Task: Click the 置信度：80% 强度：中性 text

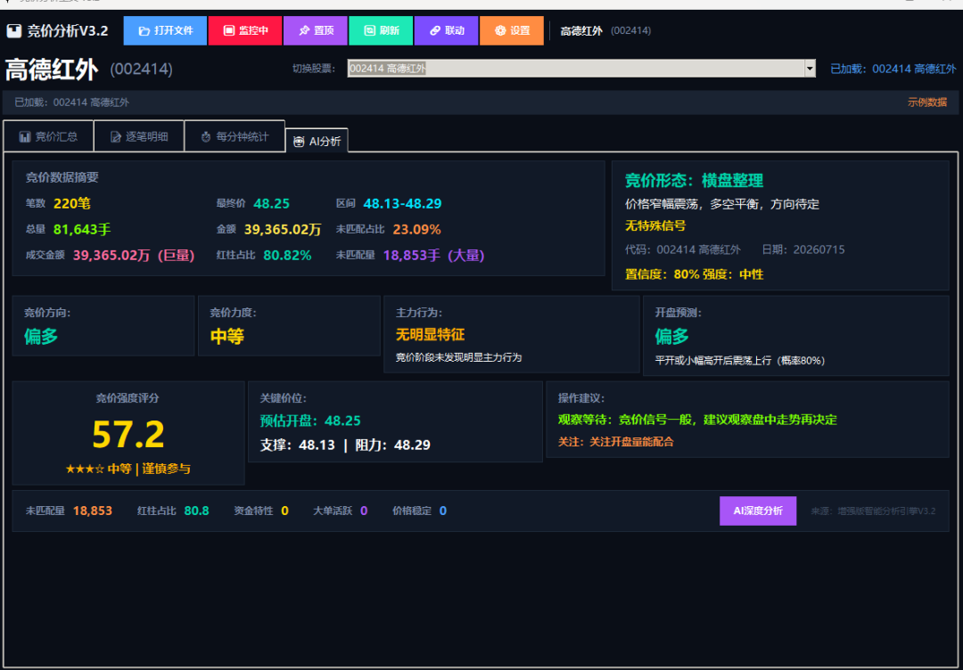Action: 694,274
